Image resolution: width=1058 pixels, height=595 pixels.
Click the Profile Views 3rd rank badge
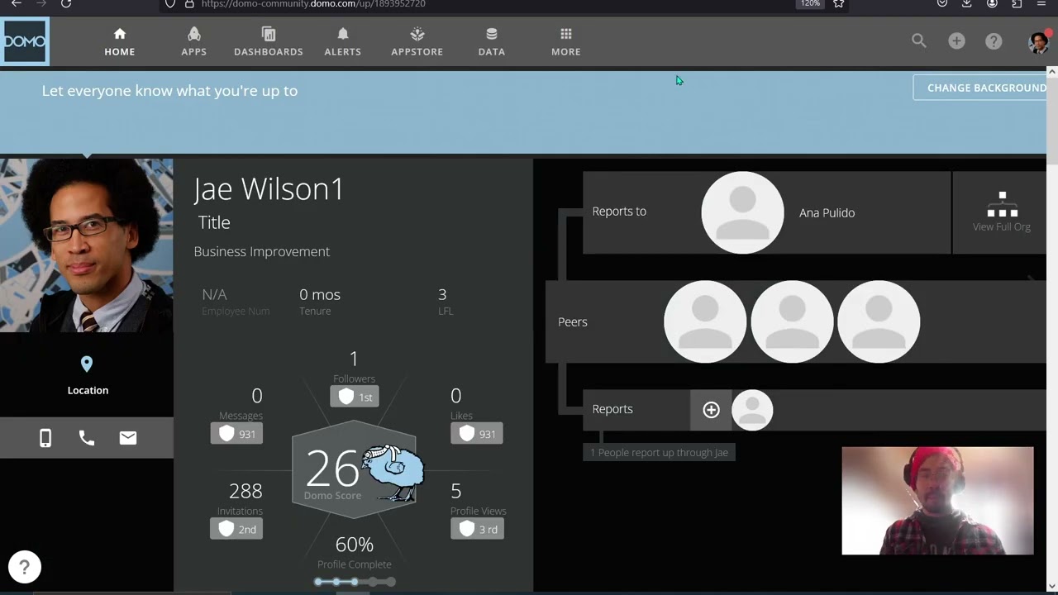477,529
